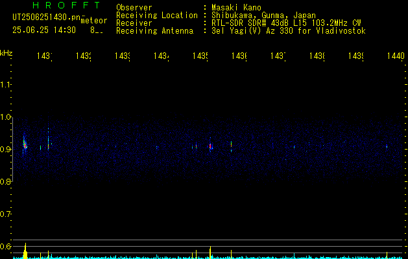Click the 1435 time axis label

click(200, 56)
